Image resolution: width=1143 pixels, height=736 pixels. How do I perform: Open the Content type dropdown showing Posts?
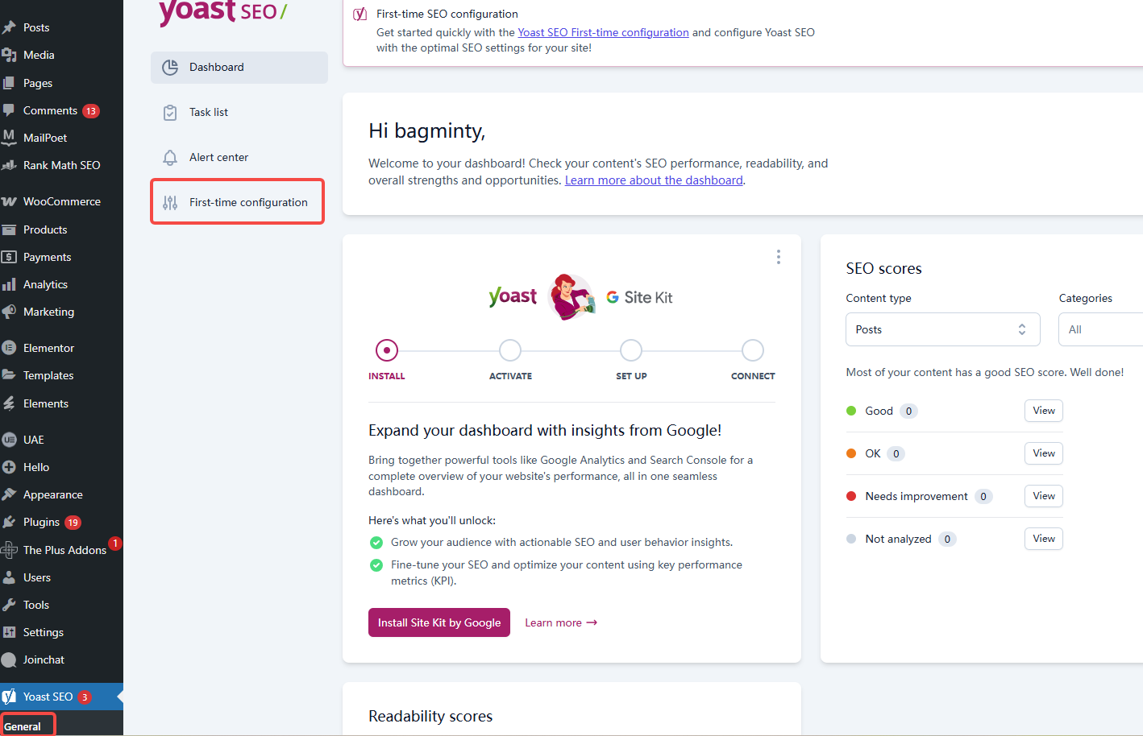click(942, 329)
